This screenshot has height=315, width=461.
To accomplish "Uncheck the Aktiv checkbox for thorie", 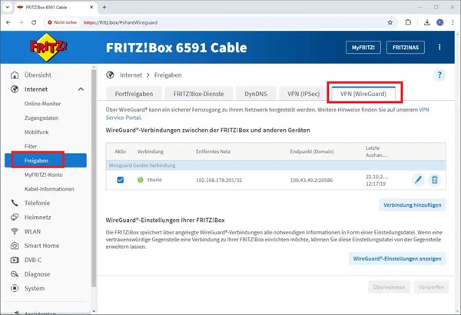I will 121,180.
